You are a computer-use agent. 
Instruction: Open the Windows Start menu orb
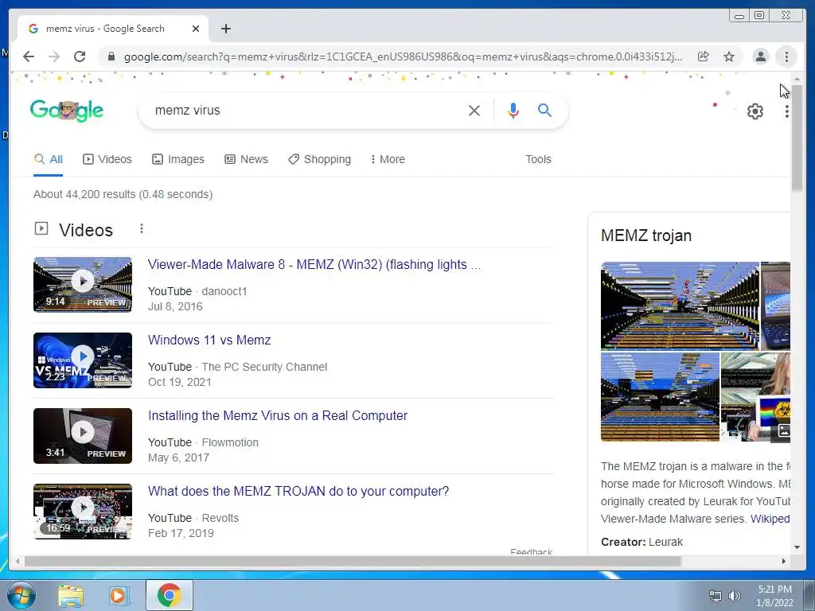tap(21, 595)
